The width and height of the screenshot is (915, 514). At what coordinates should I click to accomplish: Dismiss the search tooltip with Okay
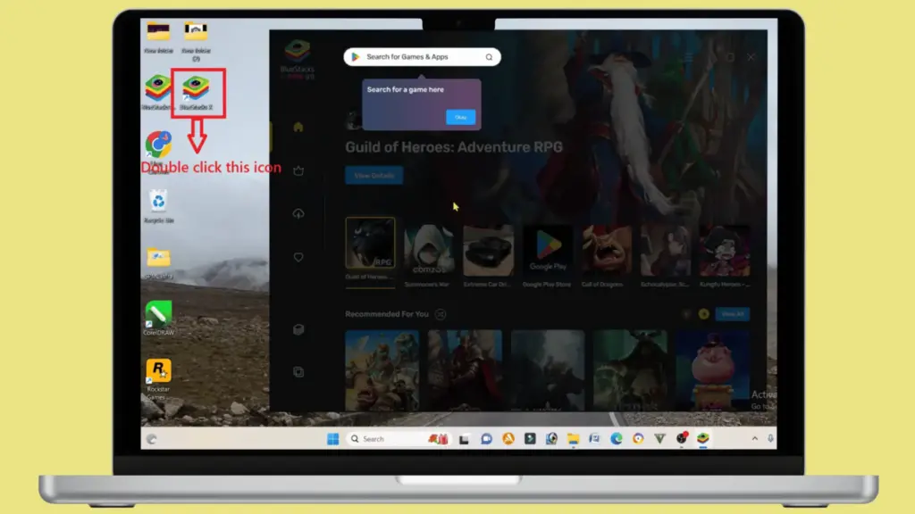pyautogui.click(x=460, y=117)
